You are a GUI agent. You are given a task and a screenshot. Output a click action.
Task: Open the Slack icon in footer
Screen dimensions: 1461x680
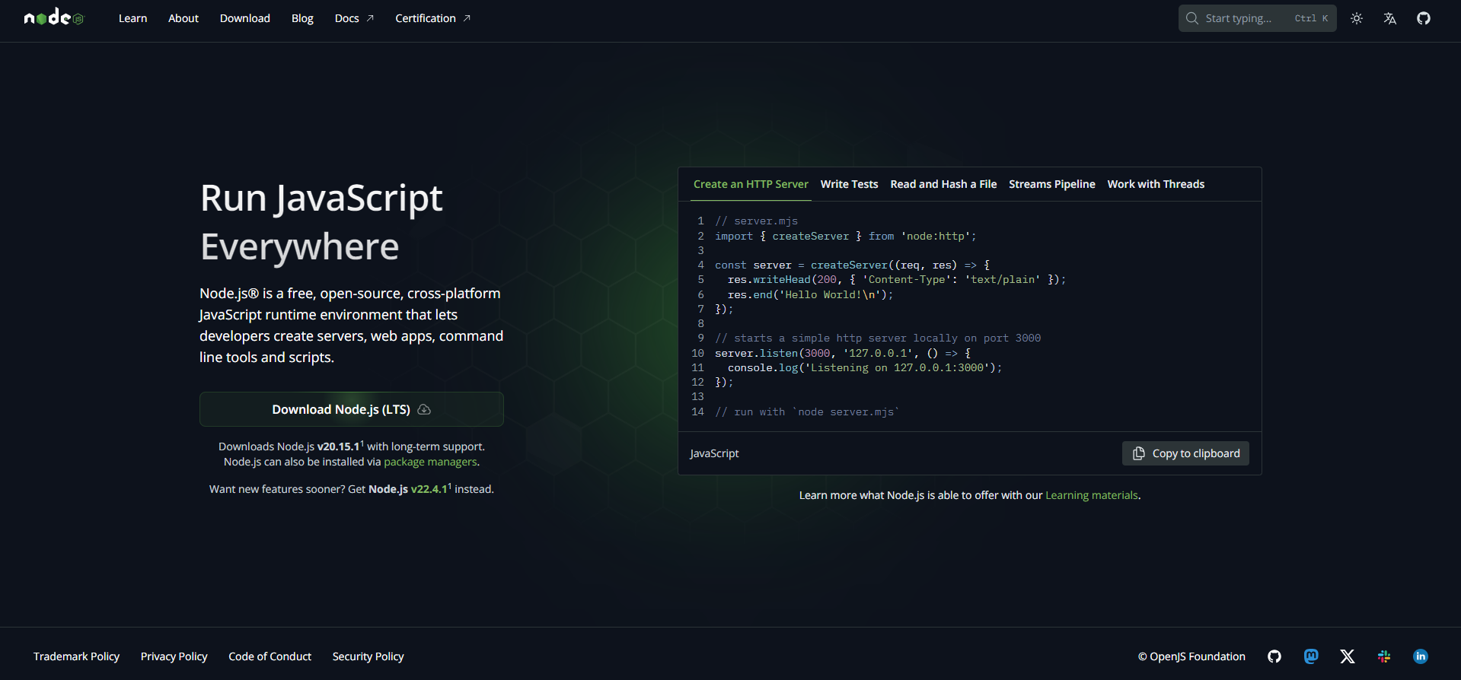[x=1384, y=656]
